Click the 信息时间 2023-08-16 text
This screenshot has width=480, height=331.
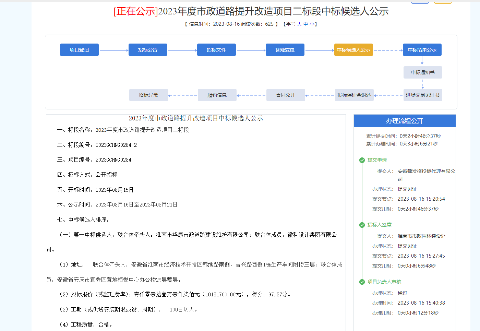pos(214,24)
